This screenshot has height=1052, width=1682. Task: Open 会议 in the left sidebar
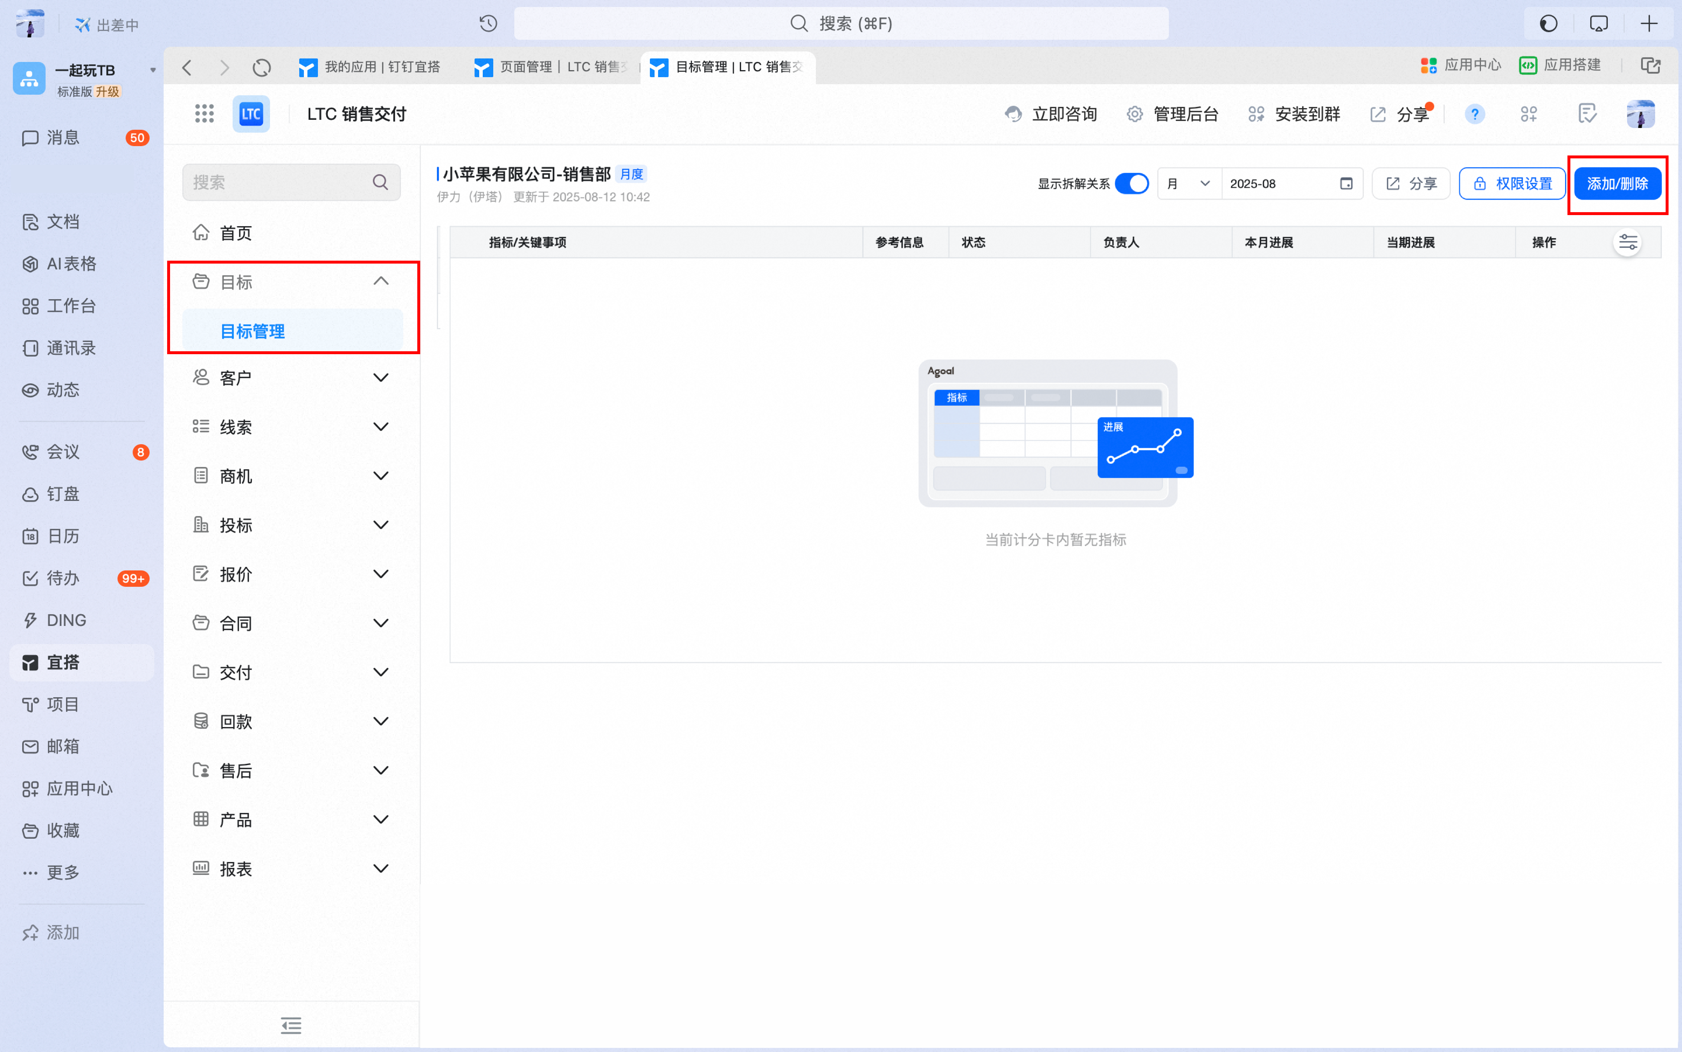click(82, 452)
